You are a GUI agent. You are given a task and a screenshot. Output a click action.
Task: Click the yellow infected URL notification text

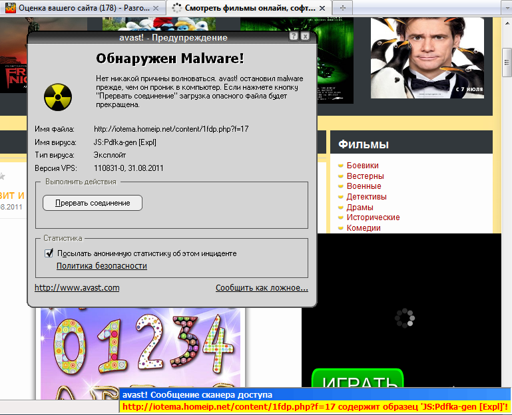pos(316,407)
